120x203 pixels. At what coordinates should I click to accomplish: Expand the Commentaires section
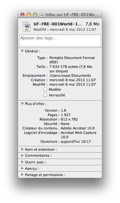(22, 155)
